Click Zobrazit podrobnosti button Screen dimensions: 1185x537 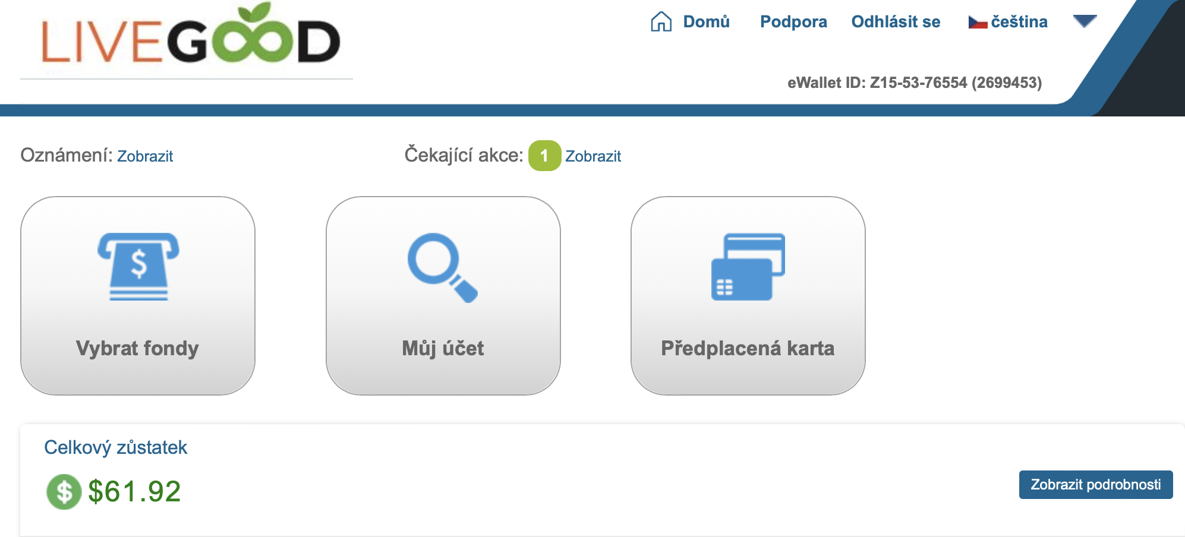pos(1096,485)
